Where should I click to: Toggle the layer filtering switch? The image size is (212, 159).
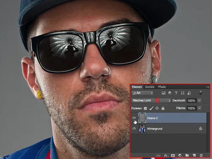coord(201,93)
